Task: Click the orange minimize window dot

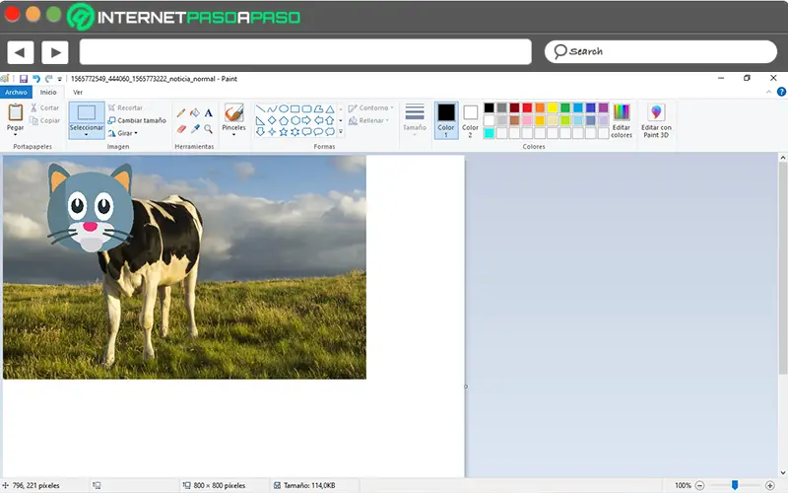Action: click(33, 14)
